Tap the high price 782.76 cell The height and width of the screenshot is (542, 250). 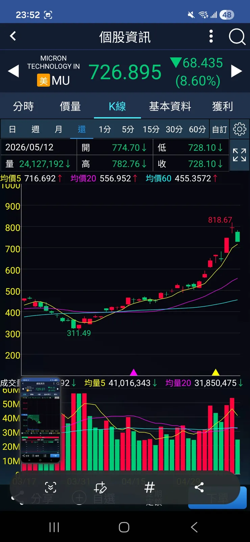115,164
